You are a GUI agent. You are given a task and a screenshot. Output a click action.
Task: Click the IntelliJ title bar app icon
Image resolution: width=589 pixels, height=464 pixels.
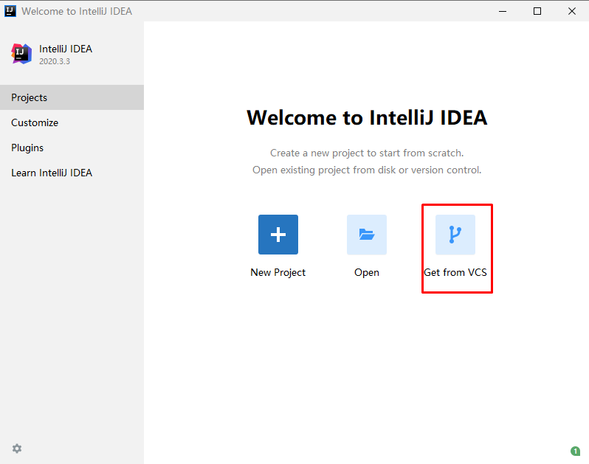coord(10,11)
